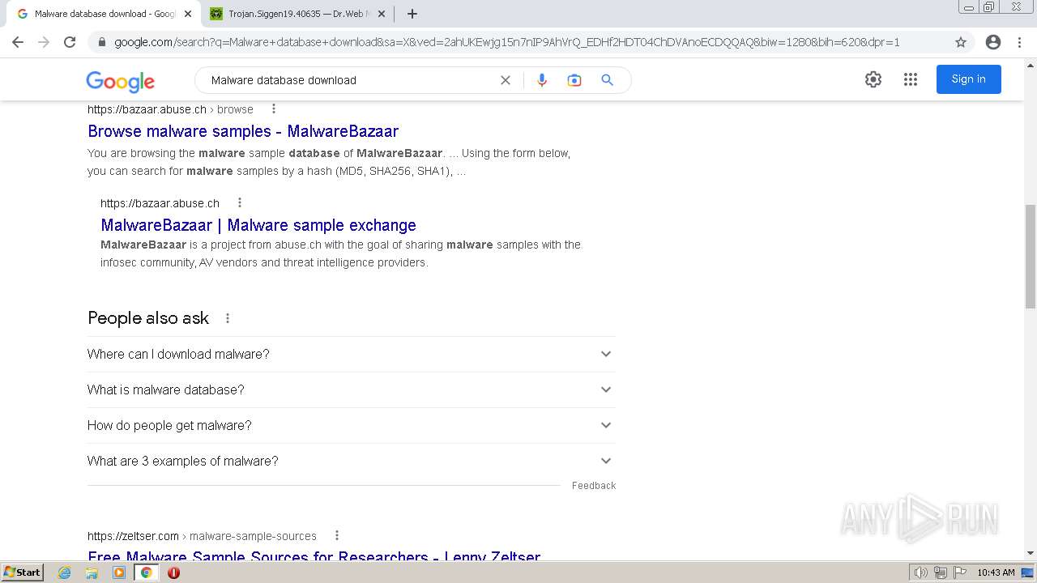Click the Google logo

coord(121,81)
